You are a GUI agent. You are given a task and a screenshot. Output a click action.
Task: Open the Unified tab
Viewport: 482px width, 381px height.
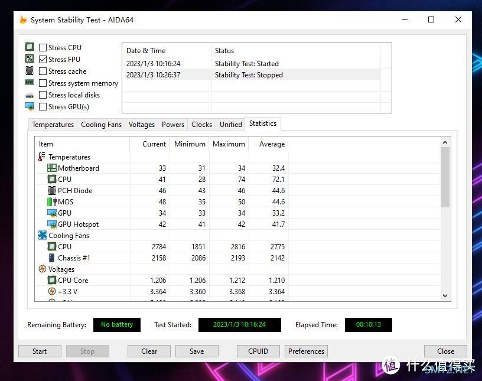231,125
